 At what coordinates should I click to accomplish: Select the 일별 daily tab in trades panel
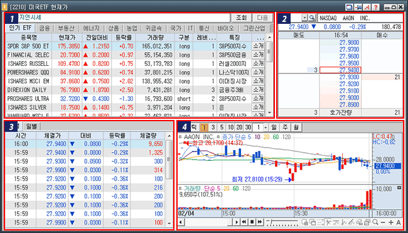tap(32, 126)
